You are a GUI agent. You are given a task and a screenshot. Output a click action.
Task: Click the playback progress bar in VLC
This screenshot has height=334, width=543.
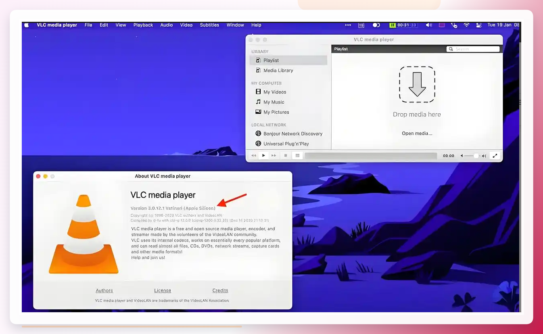pyautogui.click(x=371, y=156)
